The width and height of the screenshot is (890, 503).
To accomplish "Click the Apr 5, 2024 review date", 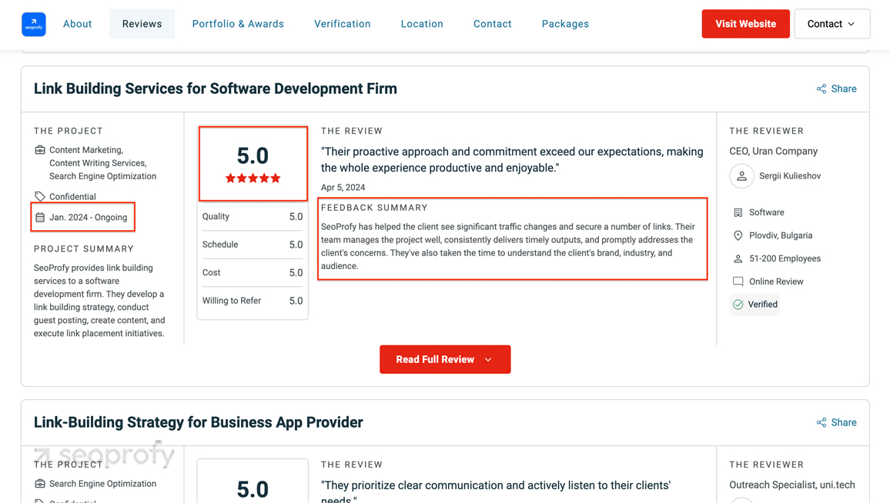I will [343, 187].
